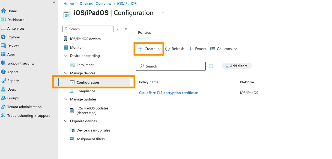Switch to the Policies tab

[144, 32]
